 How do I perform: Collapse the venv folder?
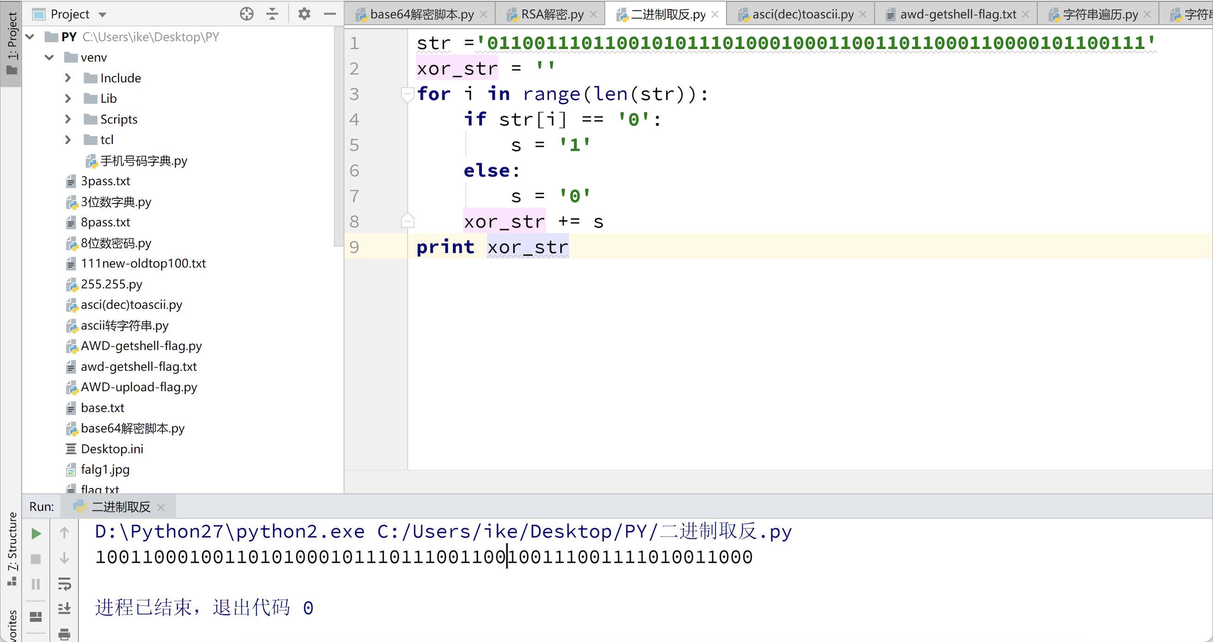pyautogui.click(x=49, y=57)
